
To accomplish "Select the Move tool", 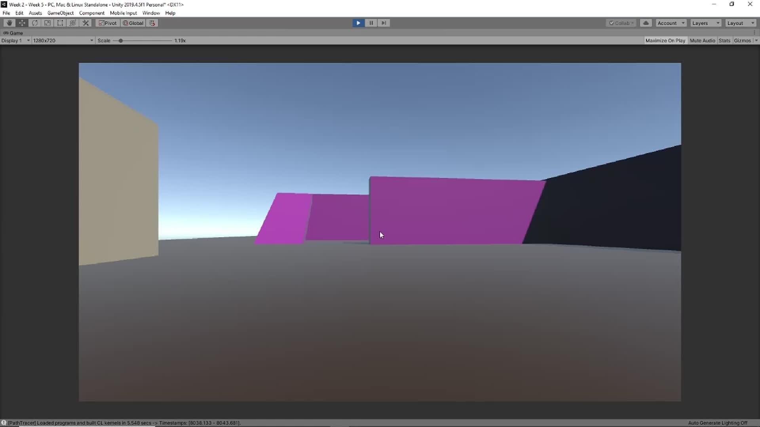I will coord(22,23).
